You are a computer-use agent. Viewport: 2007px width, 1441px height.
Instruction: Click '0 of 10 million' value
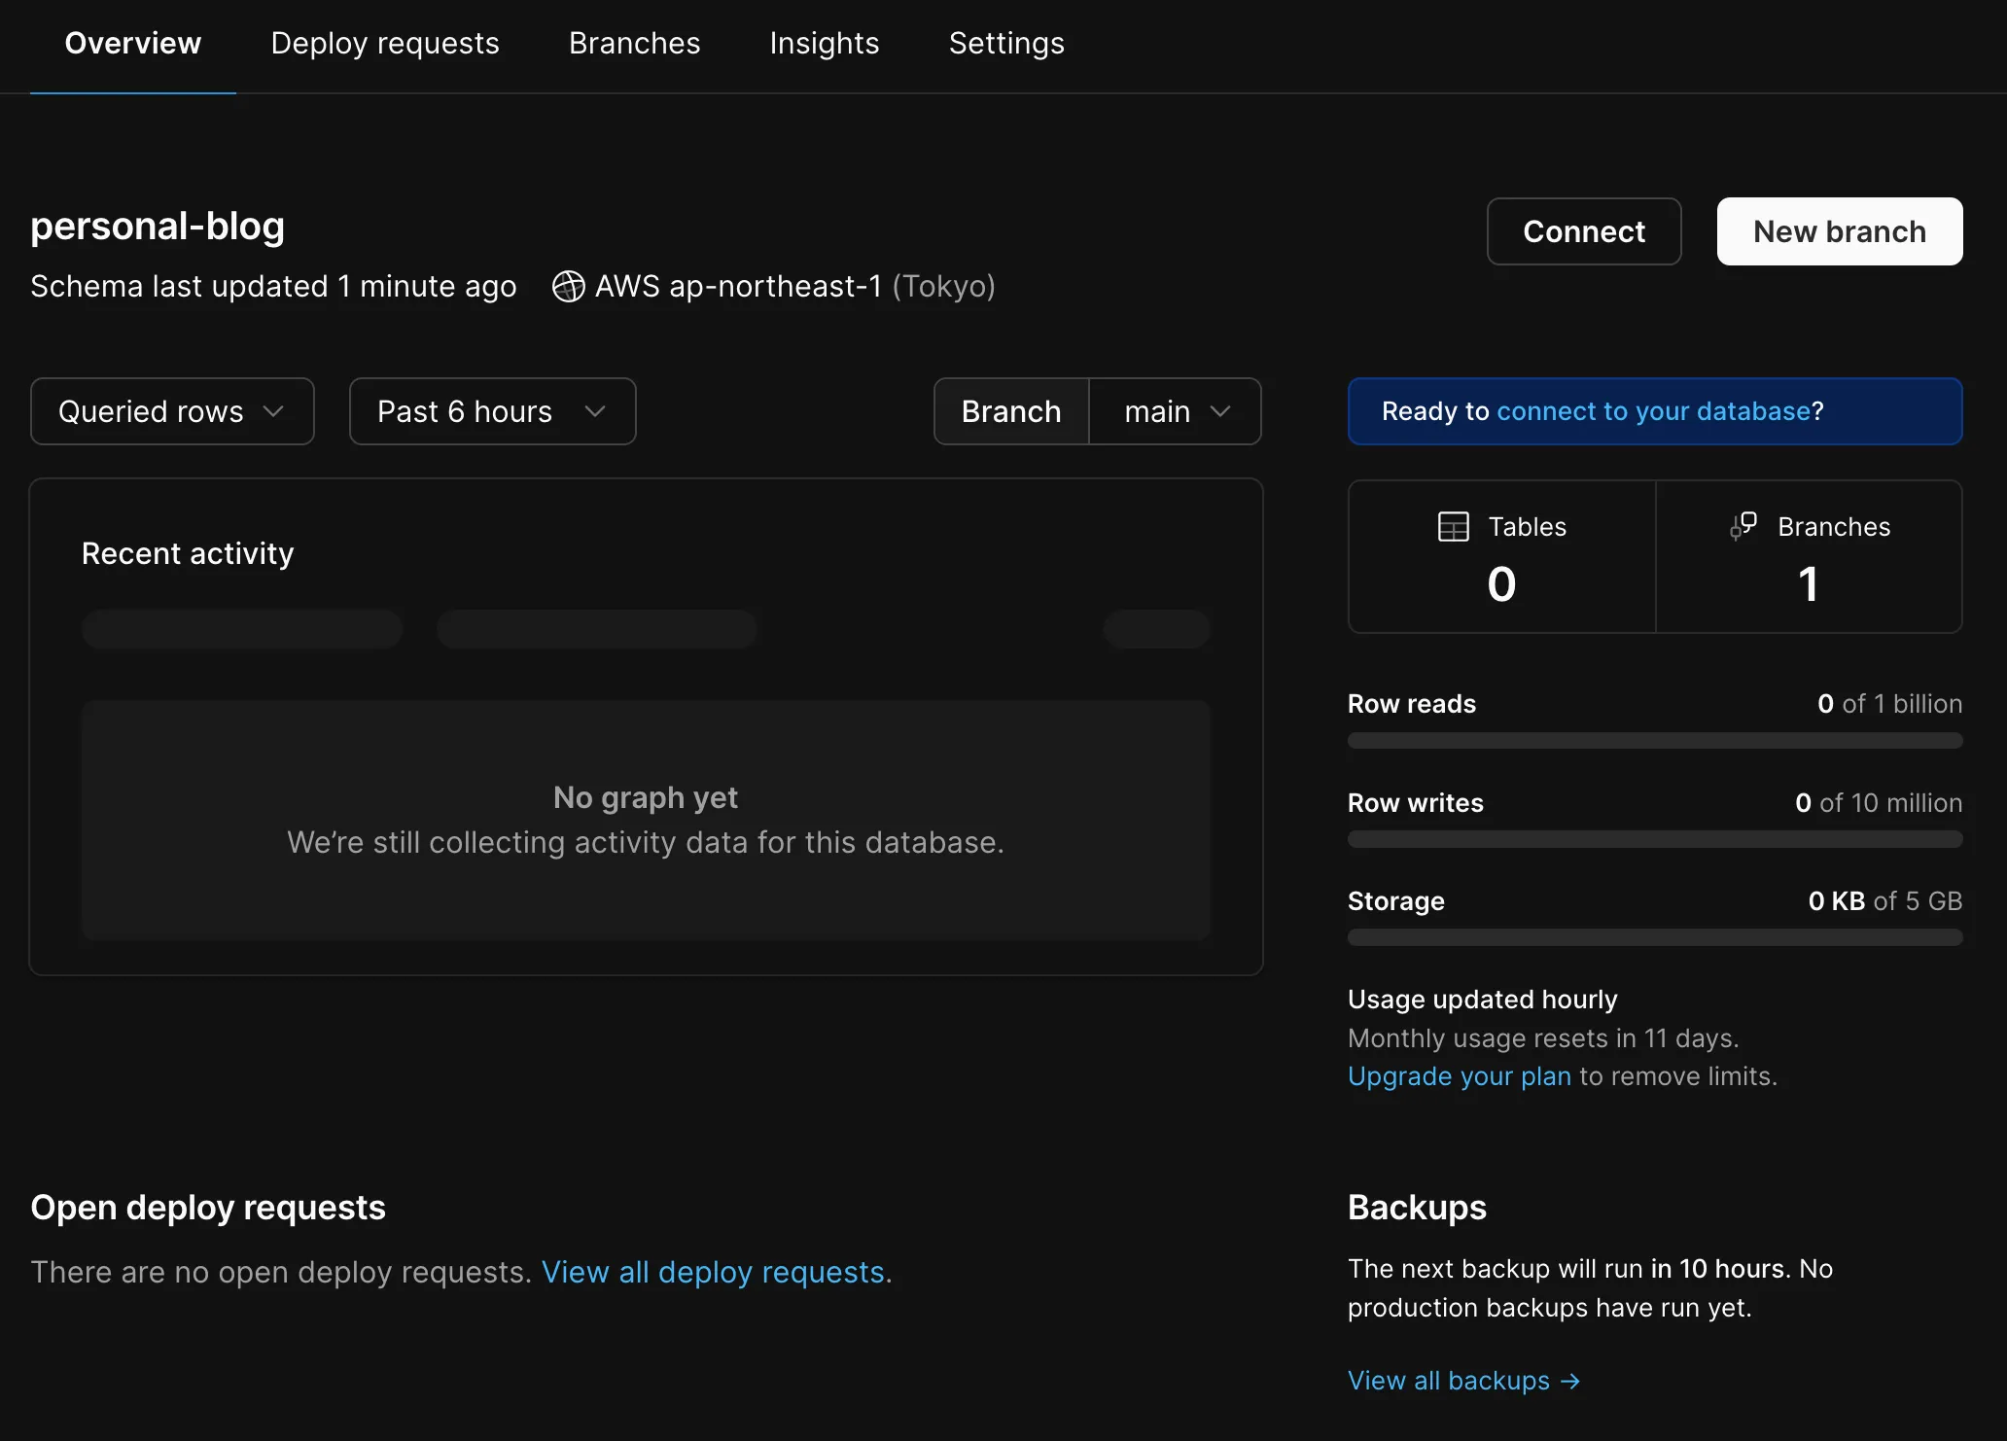(1879, 803)
